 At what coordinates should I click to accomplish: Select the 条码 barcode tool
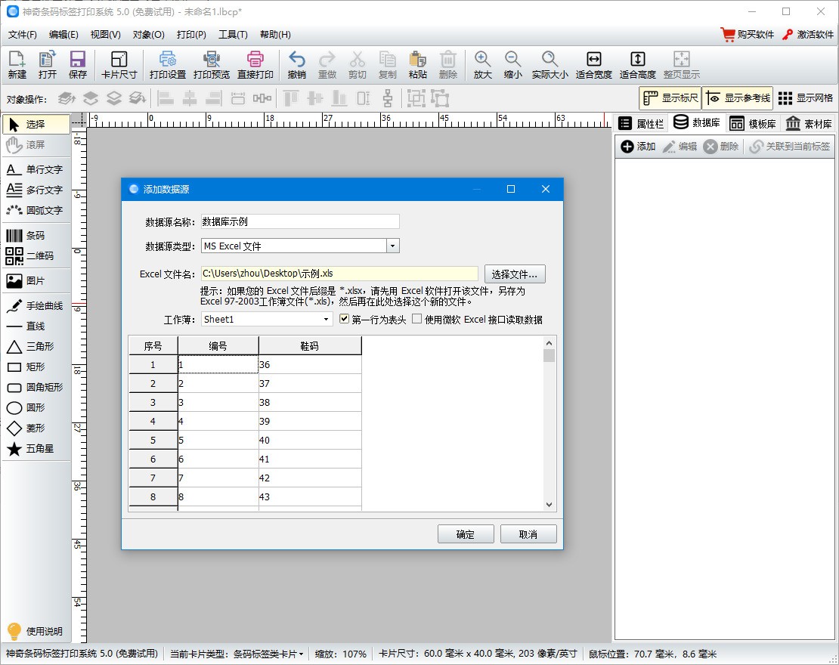coord(35,236)
